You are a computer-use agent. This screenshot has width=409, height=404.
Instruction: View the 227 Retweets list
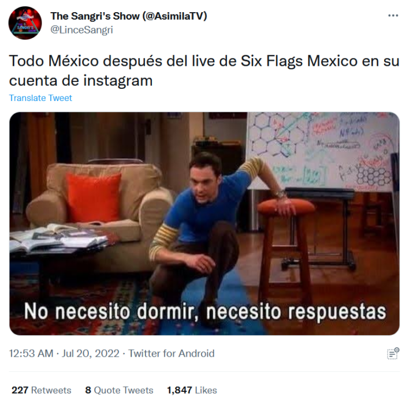[41, 390]
